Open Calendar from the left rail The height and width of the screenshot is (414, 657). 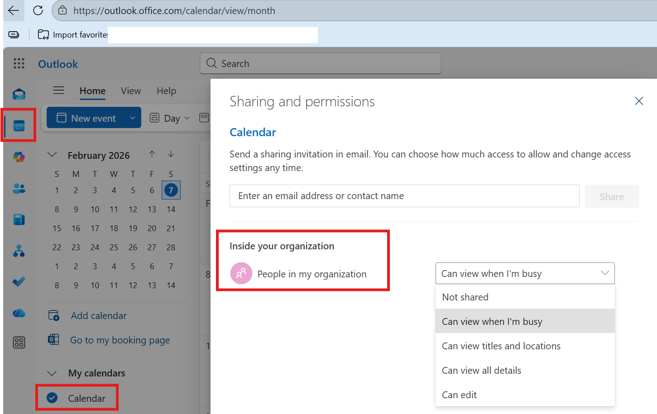(19, 126)
